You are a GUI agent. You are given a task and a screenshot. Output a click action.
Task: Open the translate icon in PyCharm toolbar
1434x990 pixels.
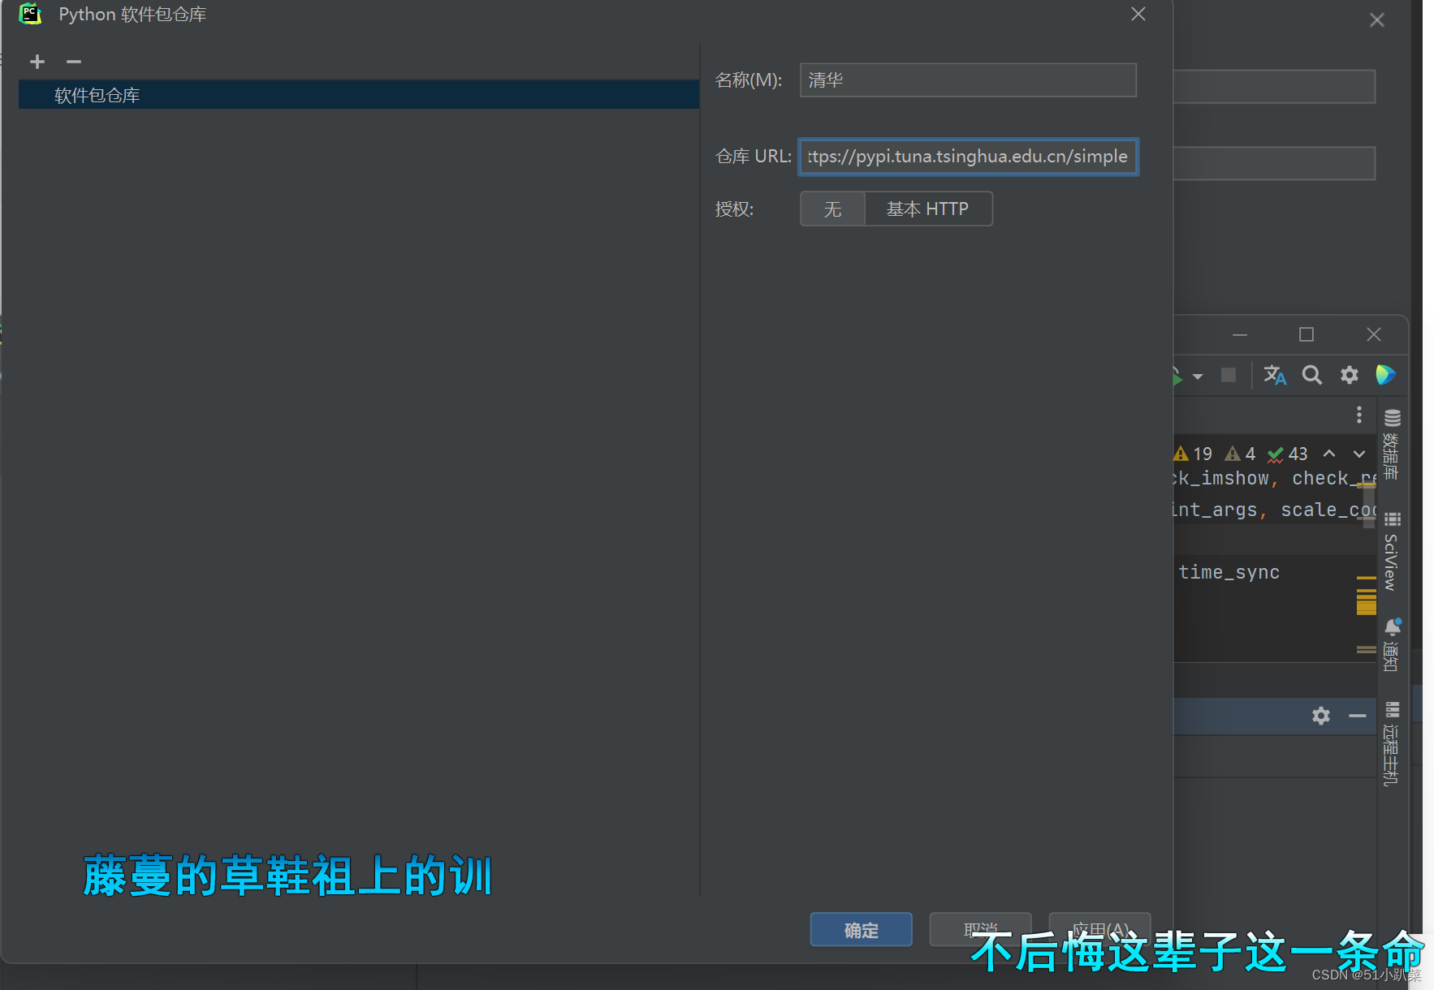pos(1275,375)
